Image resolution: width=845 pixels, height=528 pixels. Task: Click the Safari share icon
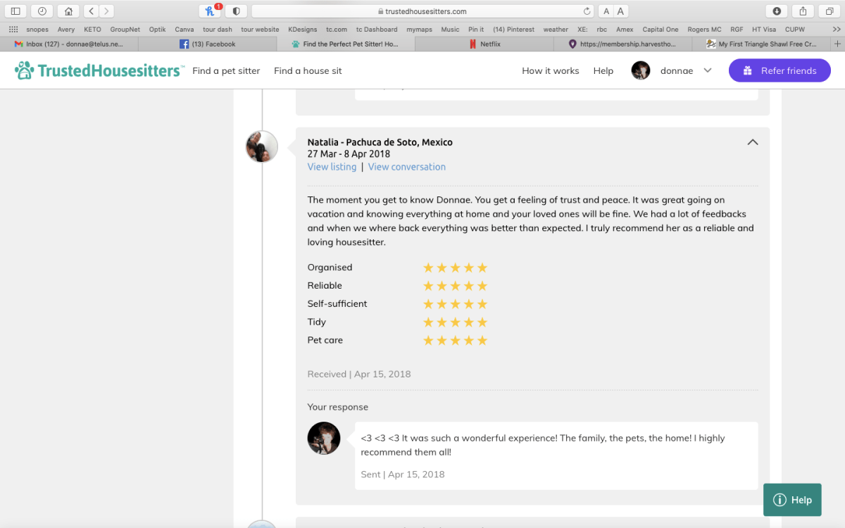tap(803, 11)
